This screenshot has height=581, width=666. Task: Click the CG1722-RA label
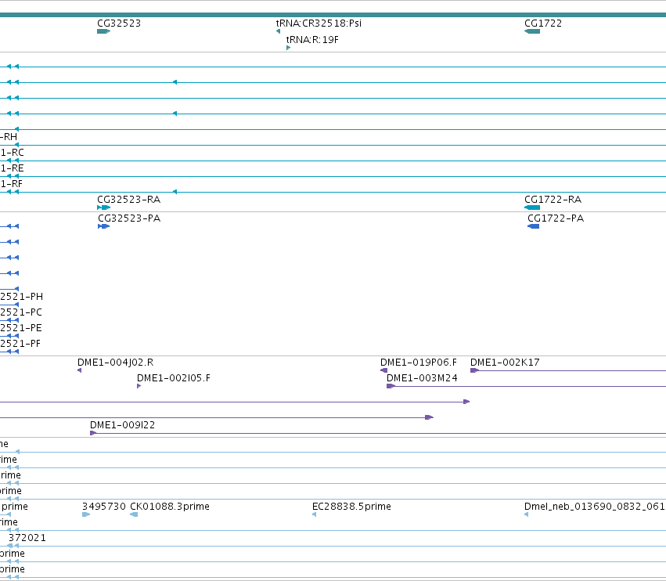pos(553,200)
